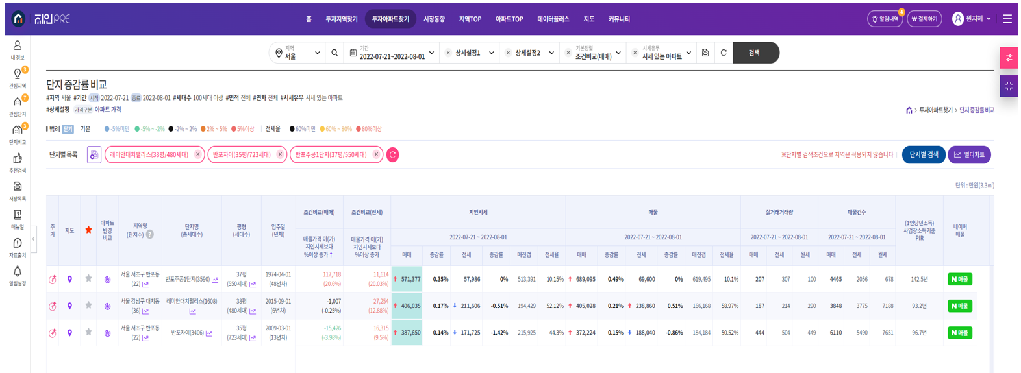Click save-conditions icon next to 검색 button
The width and height of the screenshot is (1021, 373).
[x=705, y=53]
